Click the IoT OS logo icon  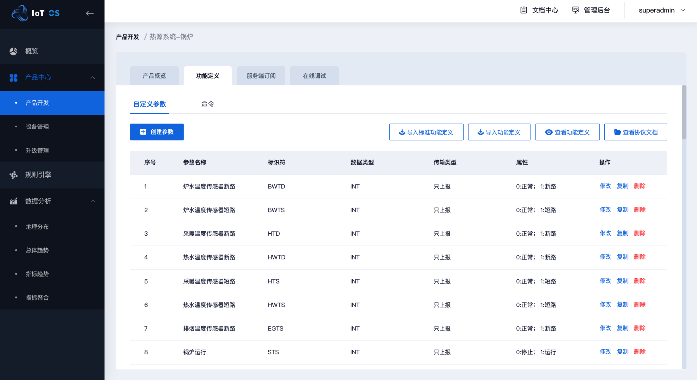pos(20,13)
